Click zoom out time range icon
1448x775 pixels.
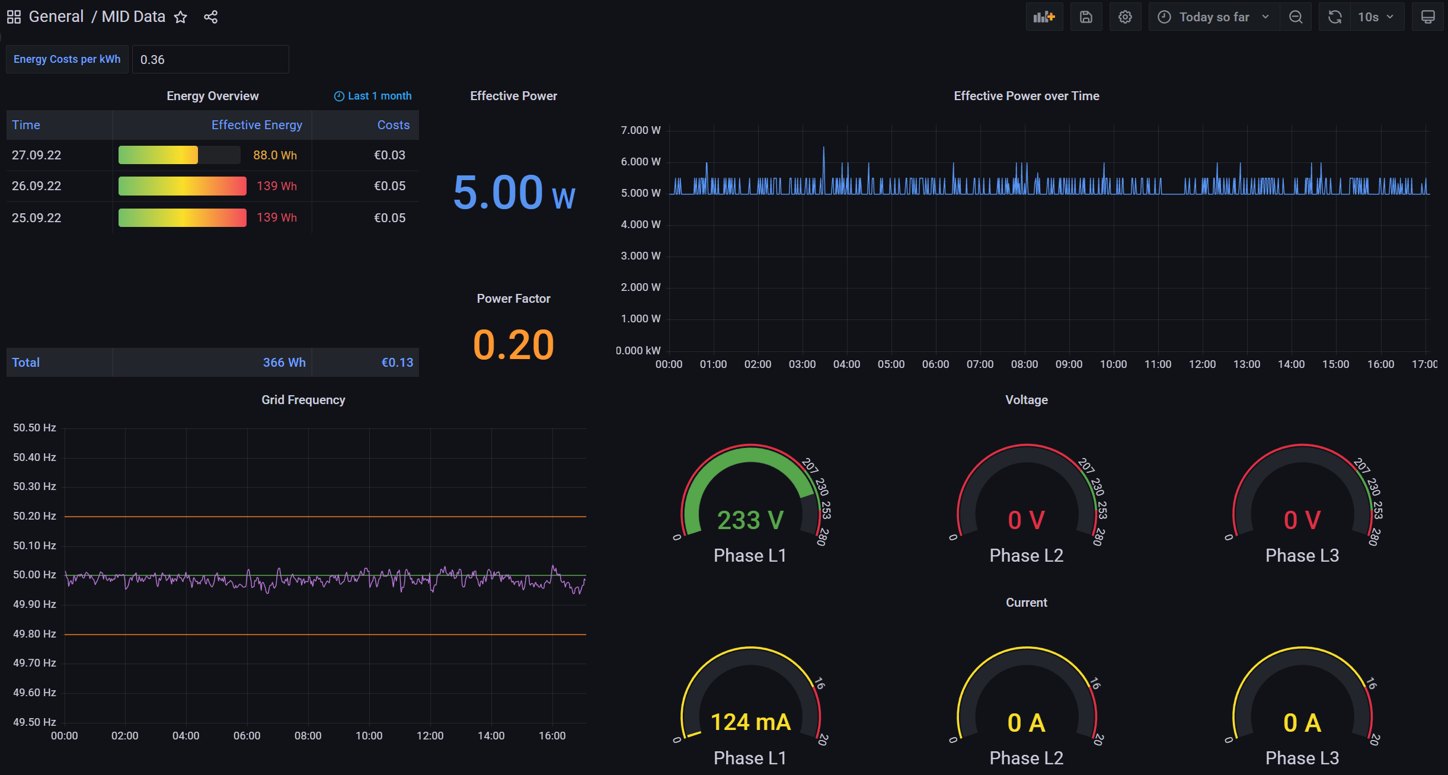(x=1296, y=17)
